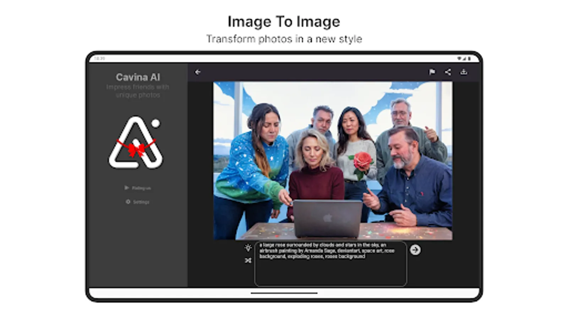
Task: Click the play-store icon beside Rate us
Action: pyautogui.click(x=126, y=188)
